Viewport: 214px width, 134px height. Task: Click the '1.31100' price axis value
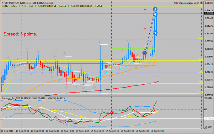(x=209, y=33)
